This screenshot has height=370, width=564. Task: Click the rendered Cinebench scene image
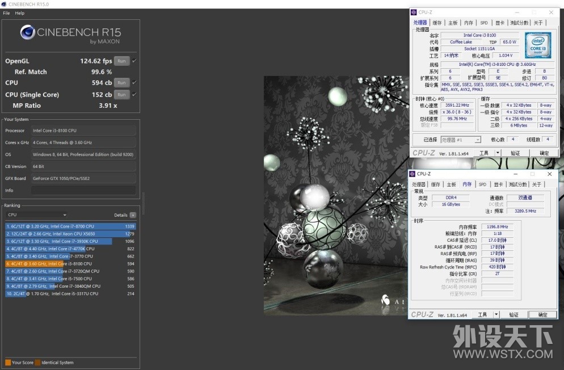[336, 196]
